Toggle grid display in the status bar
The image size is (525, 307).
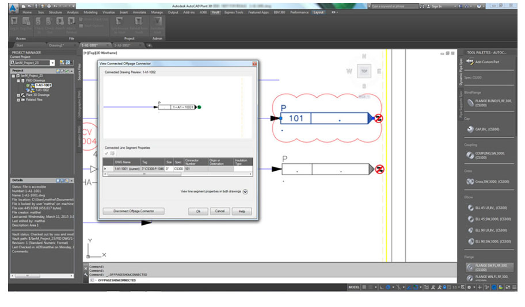pyautogui.click(x=364, y=287)
